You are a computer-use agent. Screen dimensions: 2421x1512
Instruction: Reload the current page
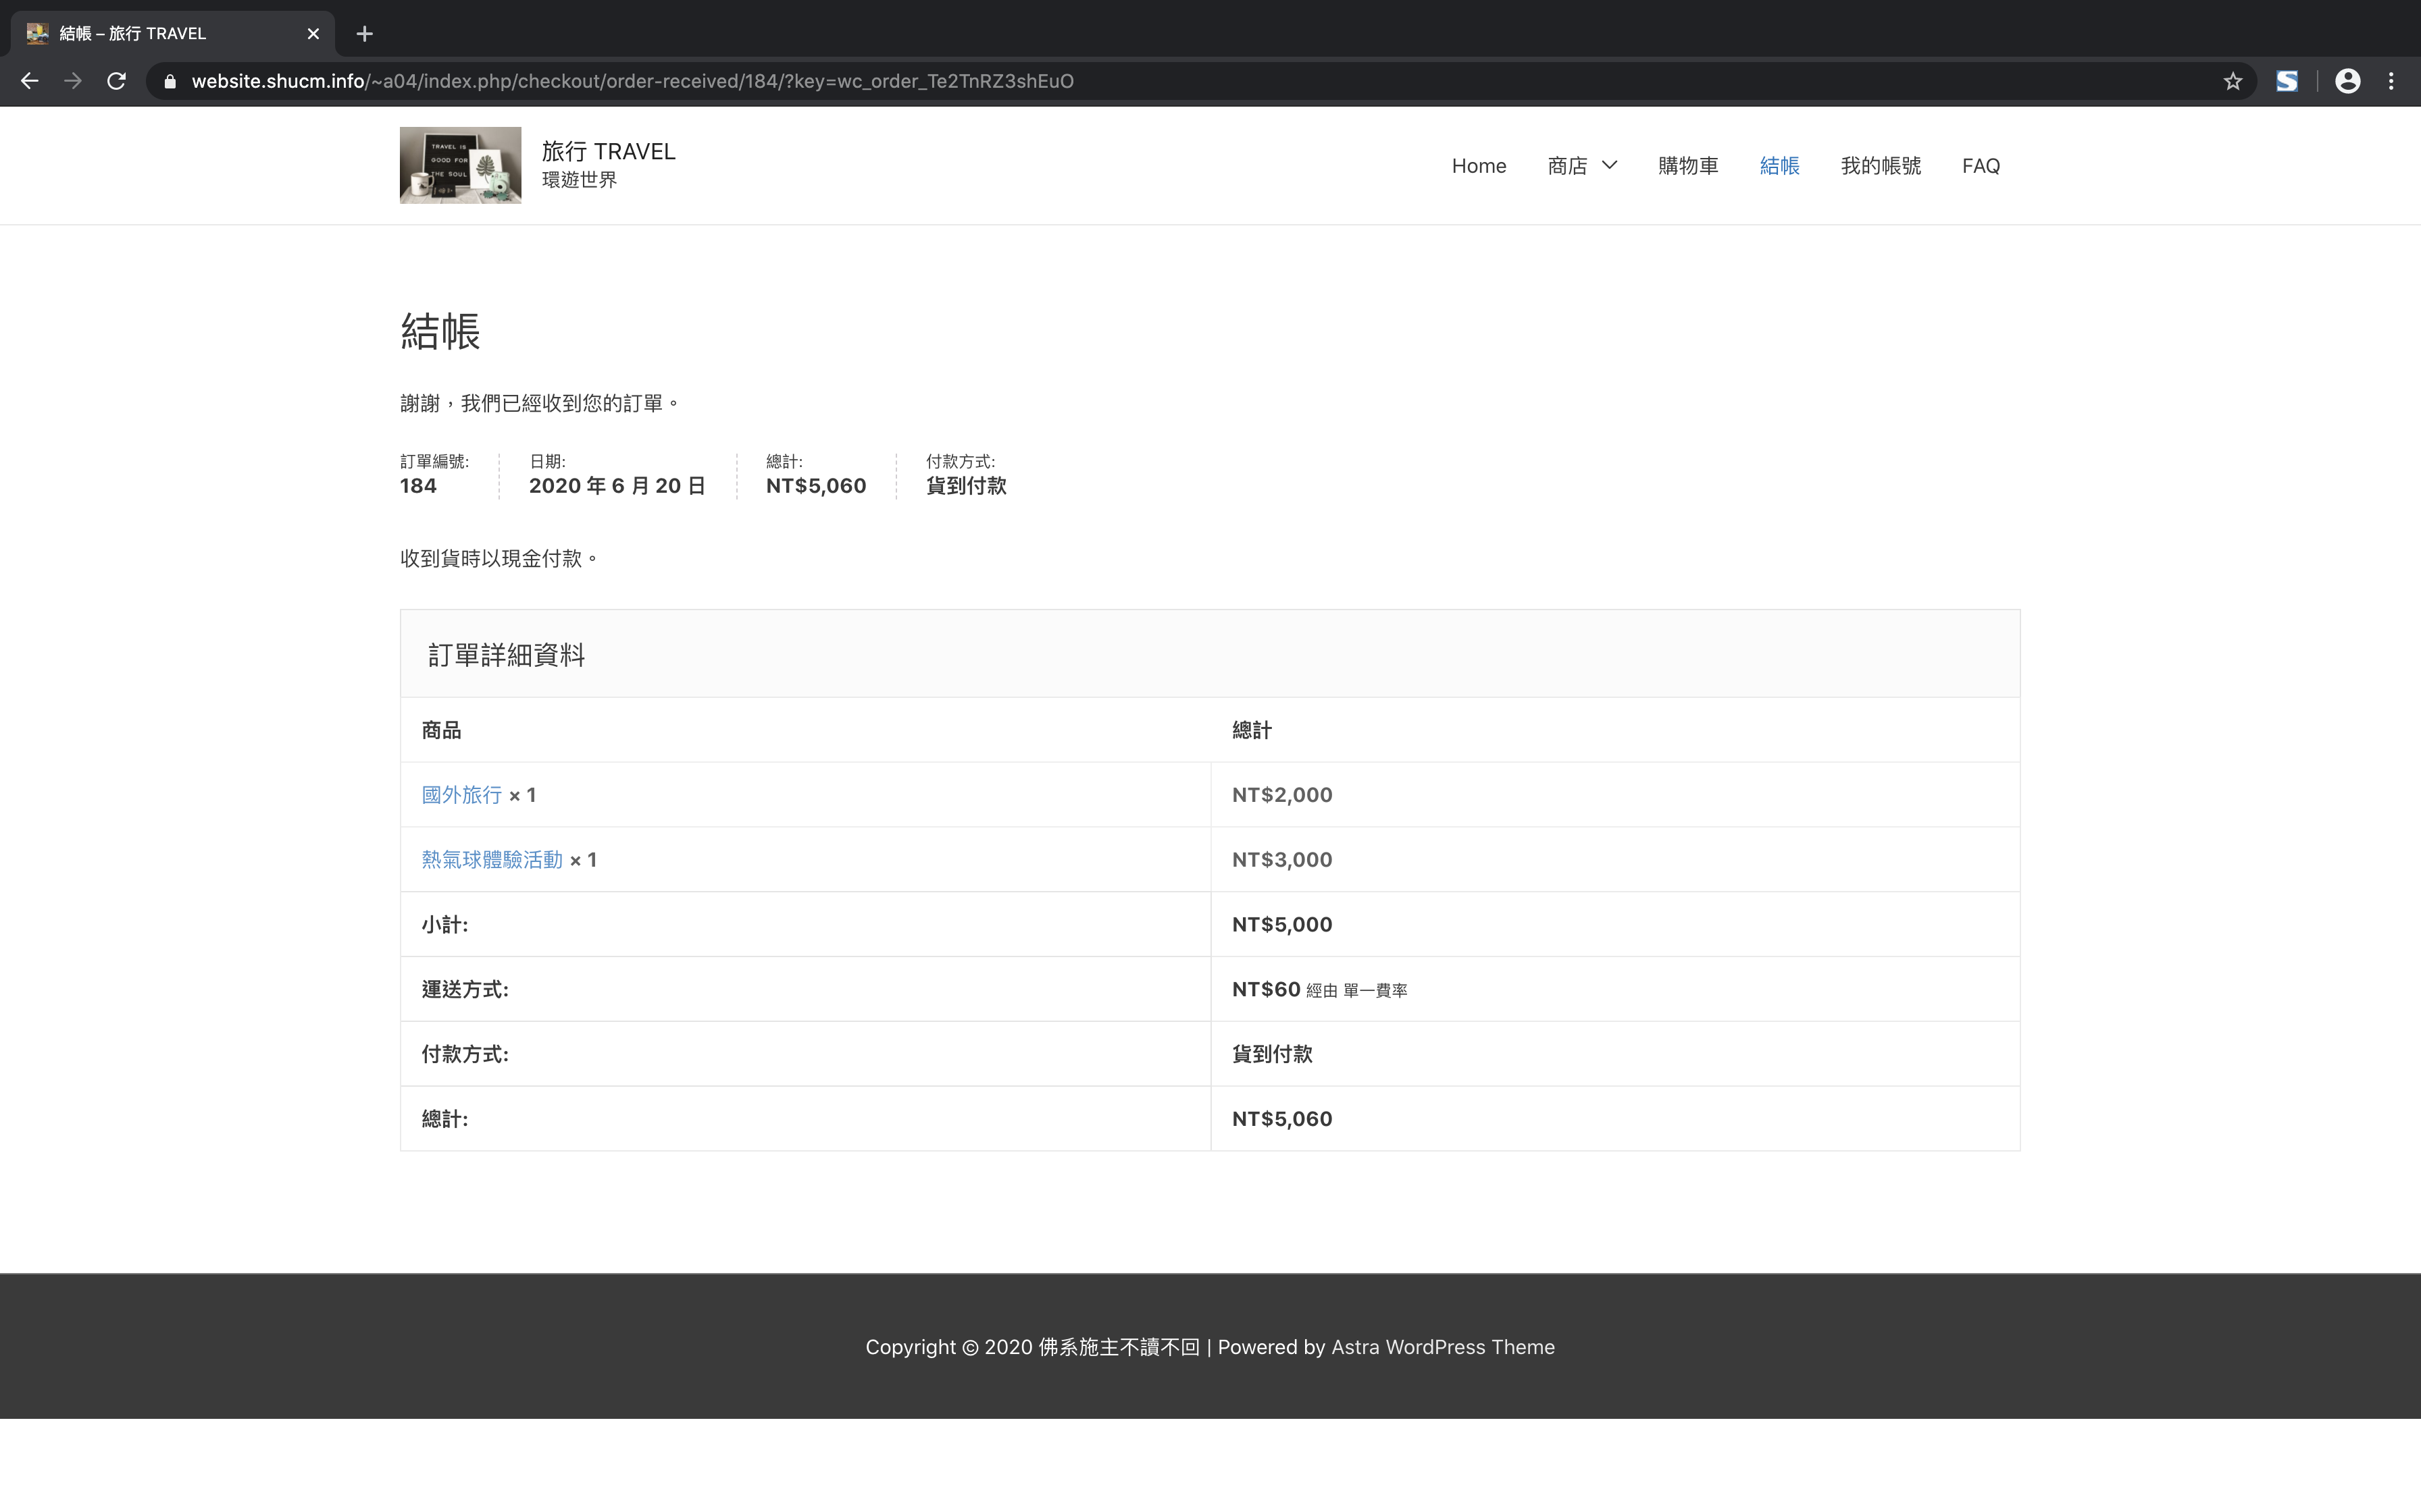(117, 81)
